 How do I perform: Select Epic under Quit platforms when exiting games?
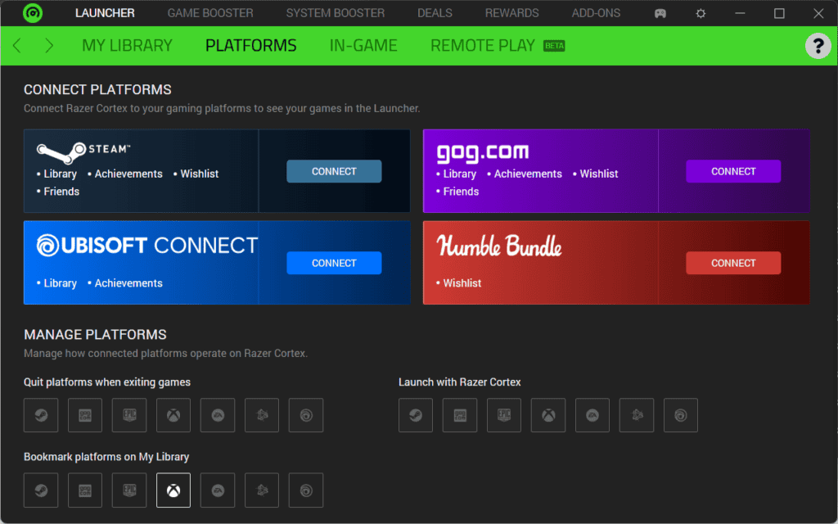[x=129, y=415]
